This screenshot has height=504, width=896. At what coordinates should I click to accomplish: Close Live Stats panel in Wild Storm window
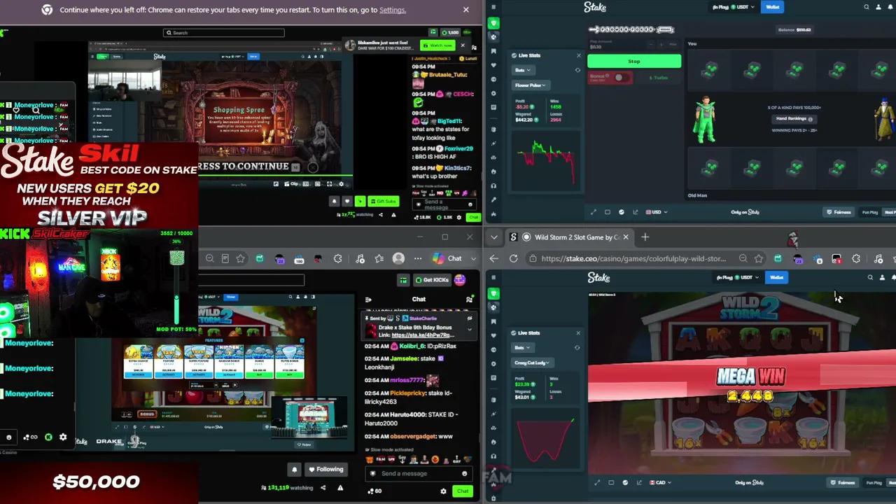pyautogui.click(x=578, y=332)
